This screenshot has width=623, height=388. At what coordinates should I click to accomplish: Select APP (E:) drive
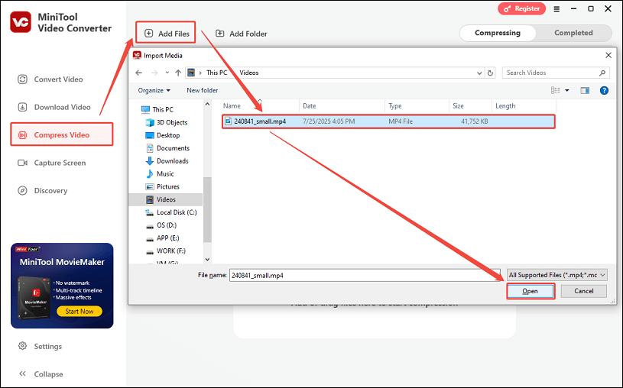pyautogui.click(x=163, y=238)
